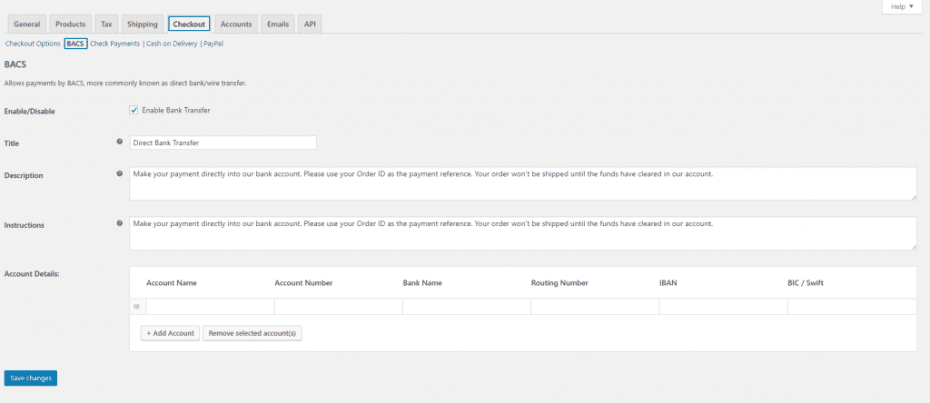Click the Account Name input cell
The height and width of the screenshot is (403, 930).
click(x=210, y=307)
